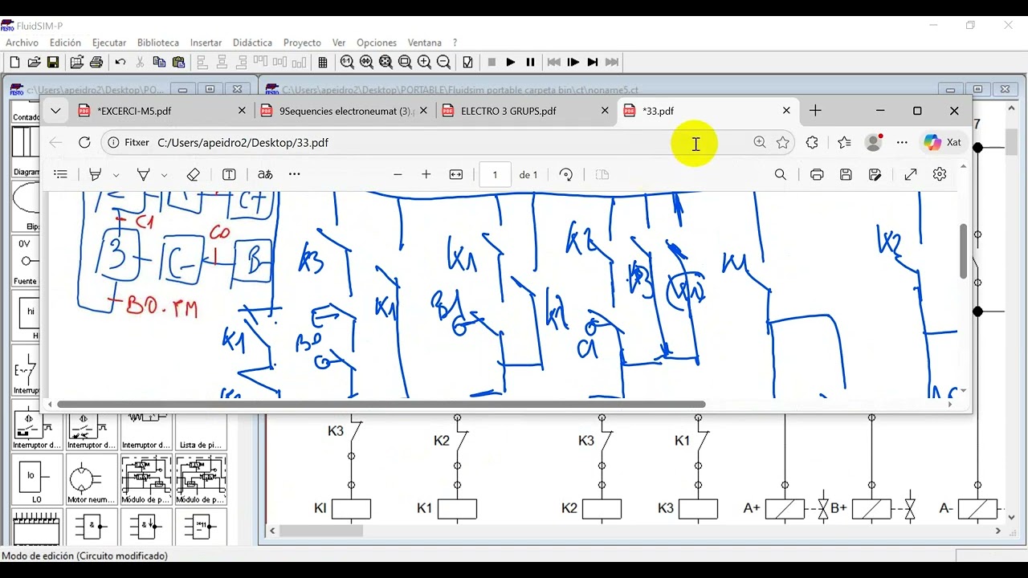Search inside the PDF with magnifier
This screenshot has width=1028, height=578.
pyautogui.click(x=780, y=174)
